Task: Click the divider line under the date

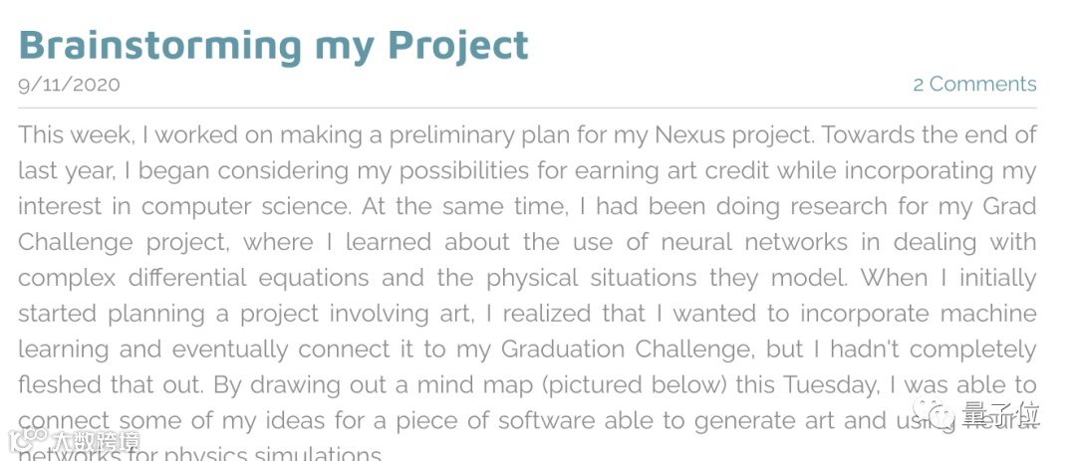Action: 527,107
